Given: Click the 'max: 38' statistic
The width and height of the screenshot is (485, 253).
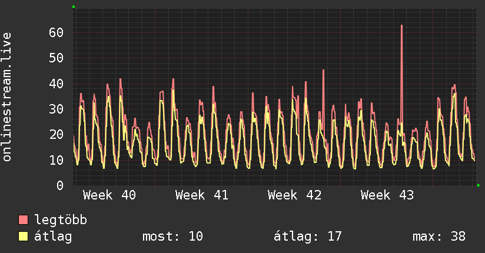Looking at the screenshot, I should point(439,237).
